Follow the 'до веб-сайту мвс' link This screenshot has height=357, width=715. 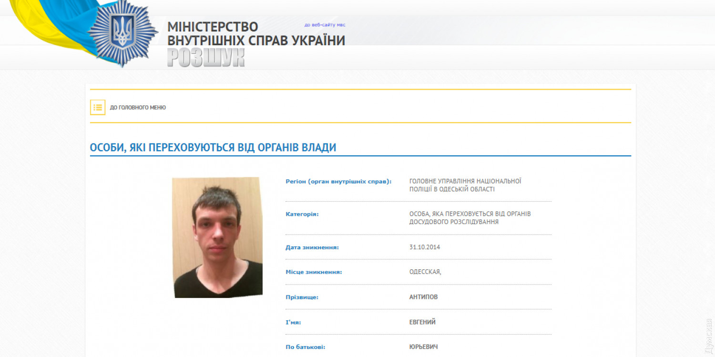(325, 25)
